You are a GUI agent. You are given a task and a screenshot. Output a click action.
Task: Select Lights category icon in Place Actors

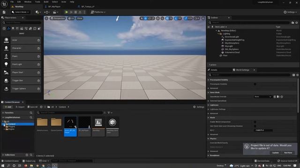pyautogui.click(x=13, y=28)
